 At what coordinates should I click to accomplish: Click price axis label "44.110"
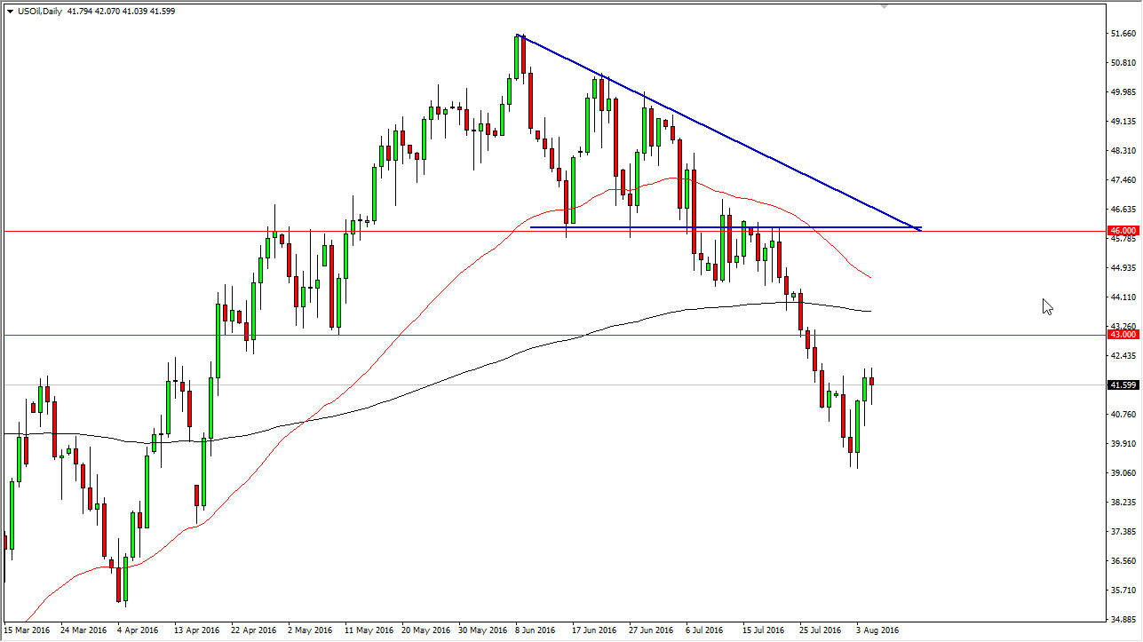1123,297
